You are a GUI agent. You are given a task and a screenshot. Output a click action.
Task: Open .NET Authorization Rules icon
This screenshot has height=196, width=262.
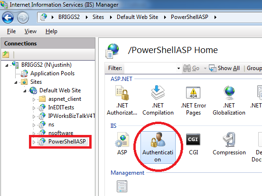point(122,100)
